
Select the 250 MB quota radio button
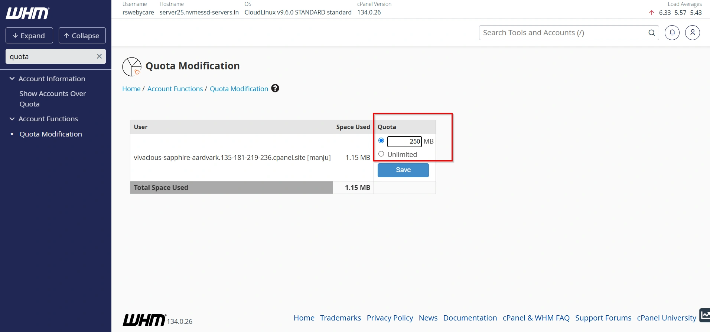[x=381, y=141]
